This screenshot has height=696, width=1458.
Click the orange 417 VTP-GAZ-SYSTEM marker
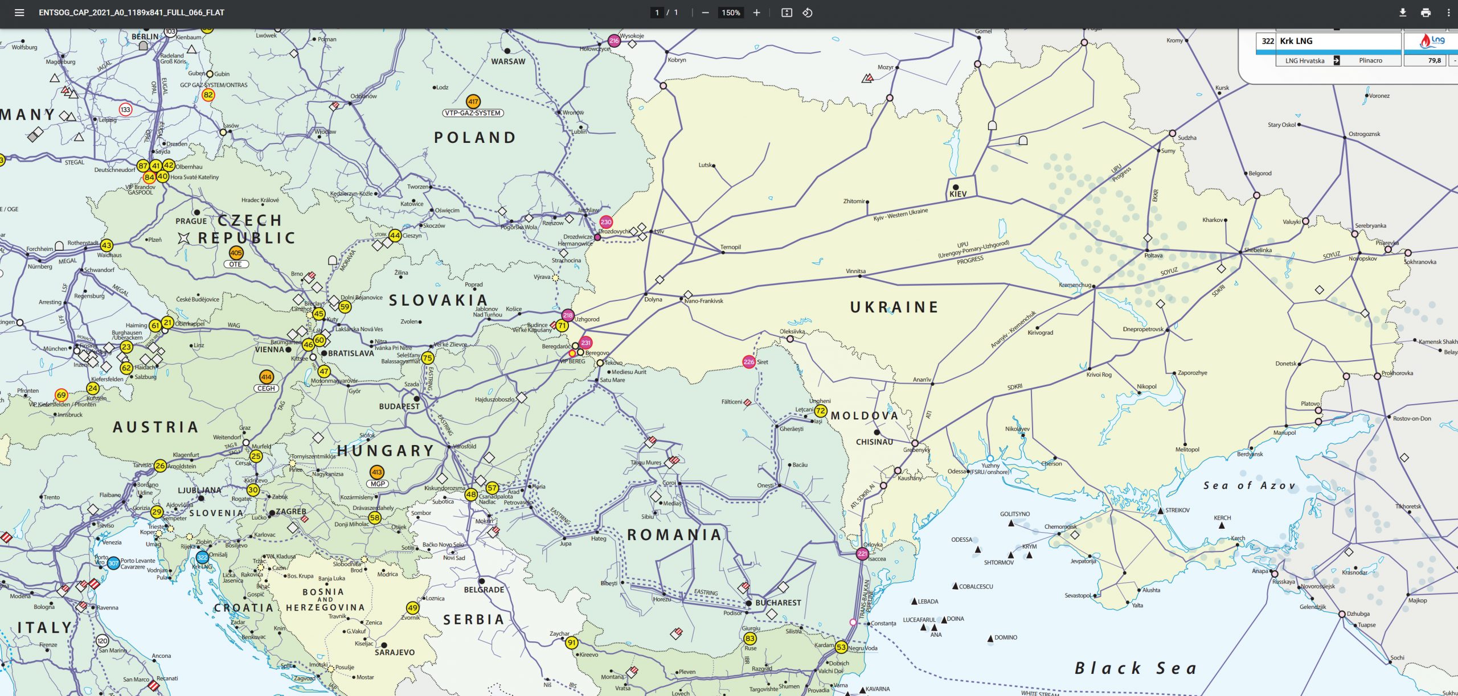tap(473, 101)
